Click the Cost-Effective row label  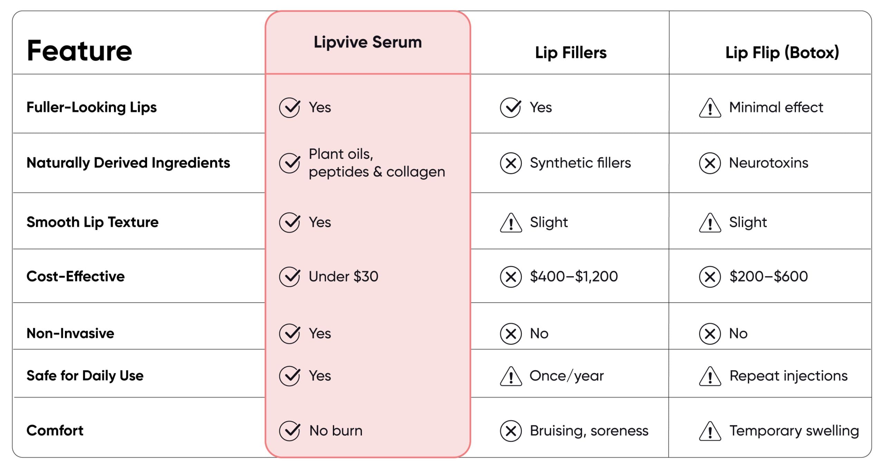76,276
